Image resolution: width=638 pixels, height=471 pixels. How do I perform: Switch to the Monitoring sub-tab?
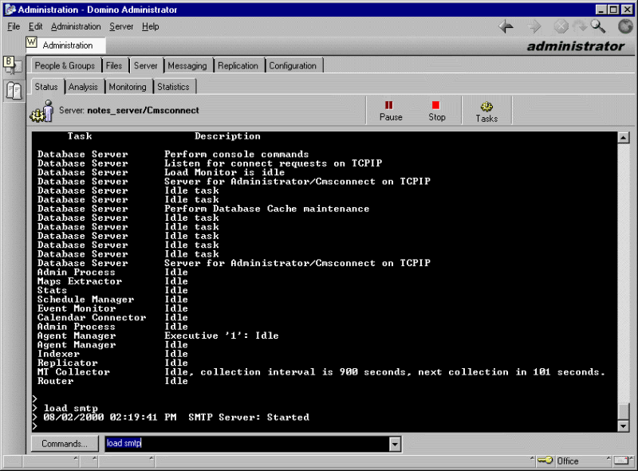tap(128, 87)
